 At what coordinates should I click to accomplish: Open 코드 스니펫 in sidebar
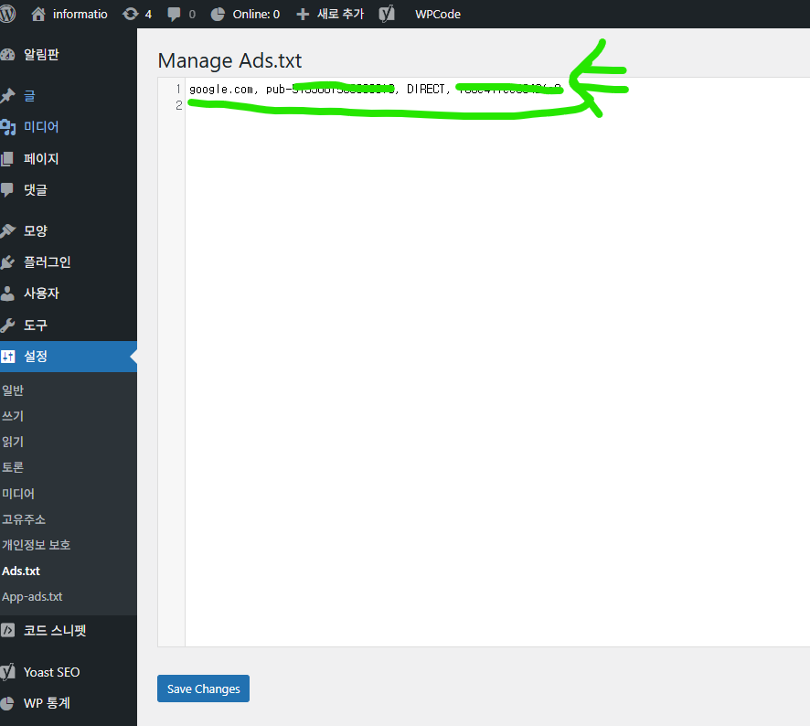coord(54,631)
